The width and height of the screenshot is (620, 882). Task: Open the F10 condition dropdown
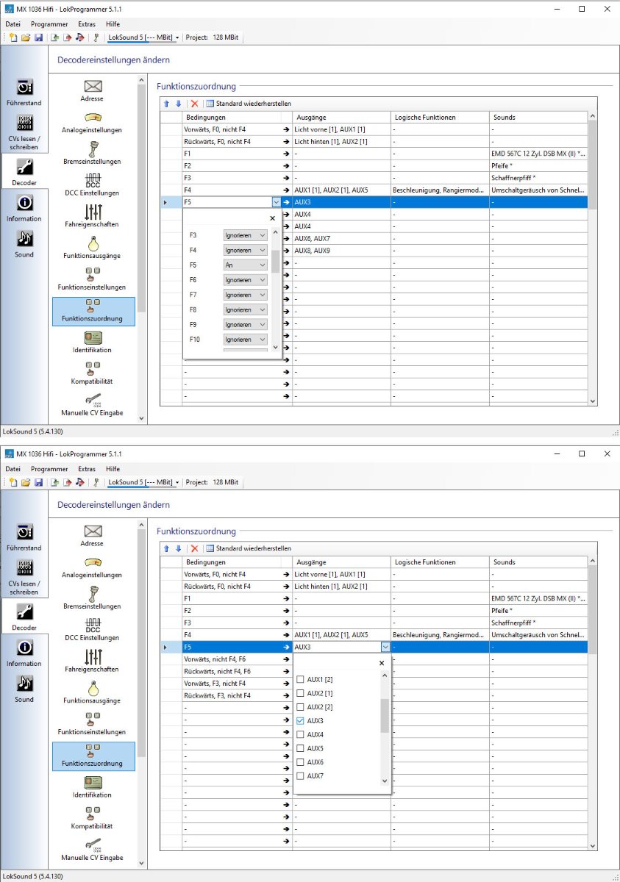tap(246, 340)
